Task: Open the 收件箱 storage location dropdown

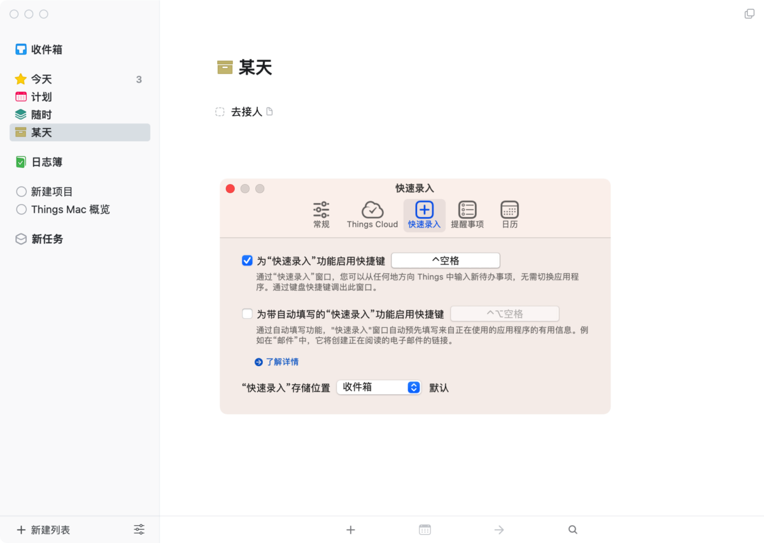Action: [379, 387]
